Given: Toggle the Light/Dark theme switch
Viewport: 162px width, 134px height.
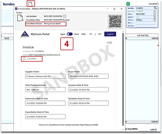Looking at the screenshot, I should tap(70, 34).
